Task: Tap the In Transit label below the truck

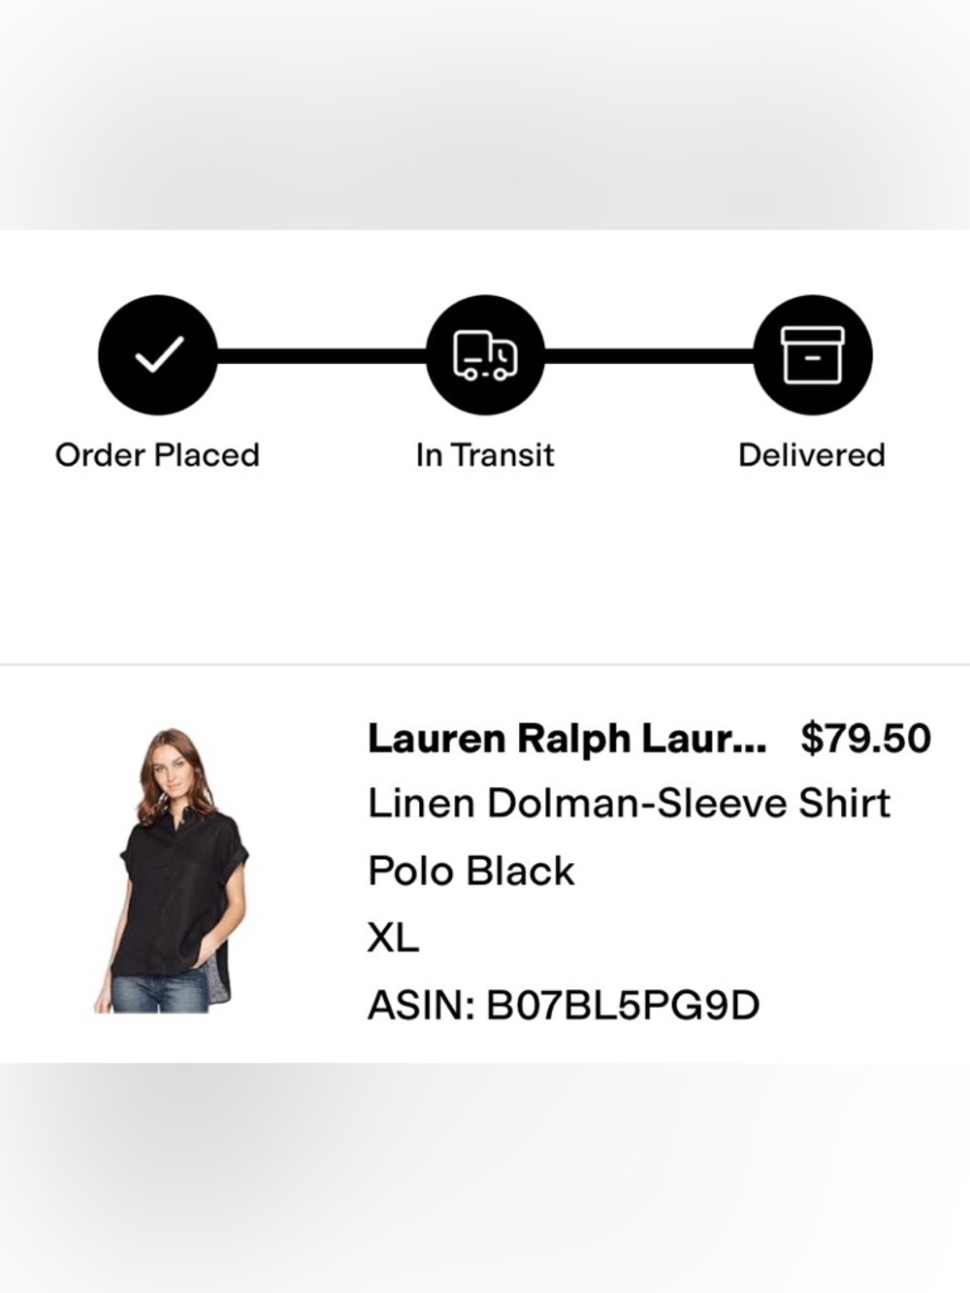Action: 485,454
